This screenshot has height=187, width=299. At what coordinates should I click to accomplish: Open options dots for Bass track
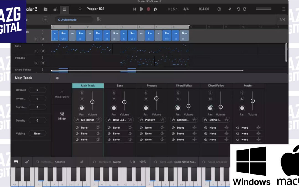[x=43, y=46]
